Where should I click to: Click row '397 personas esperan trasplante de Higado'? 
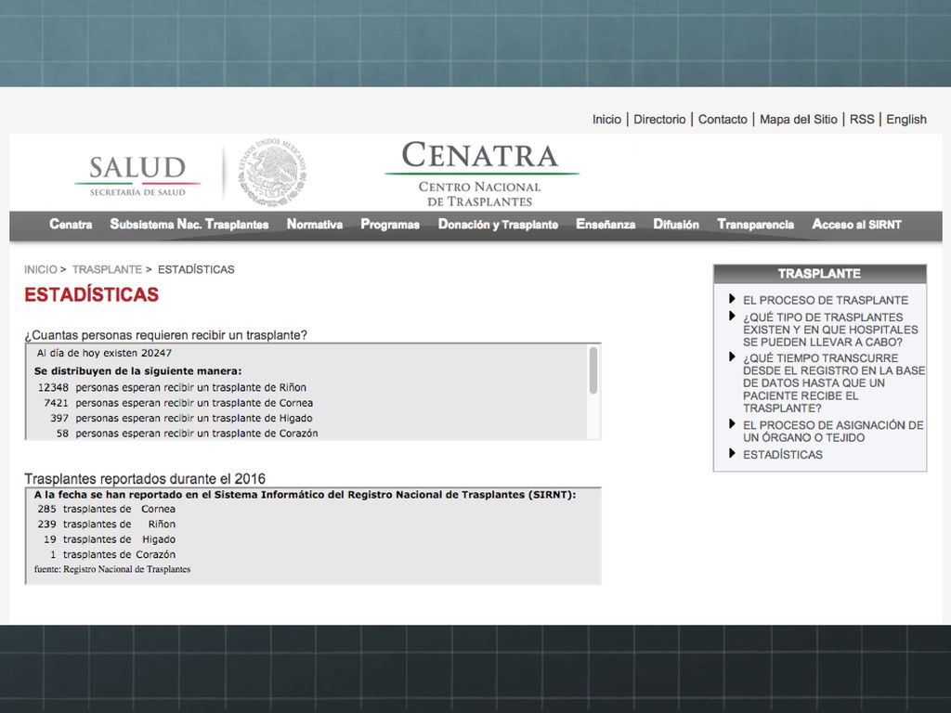181,419
